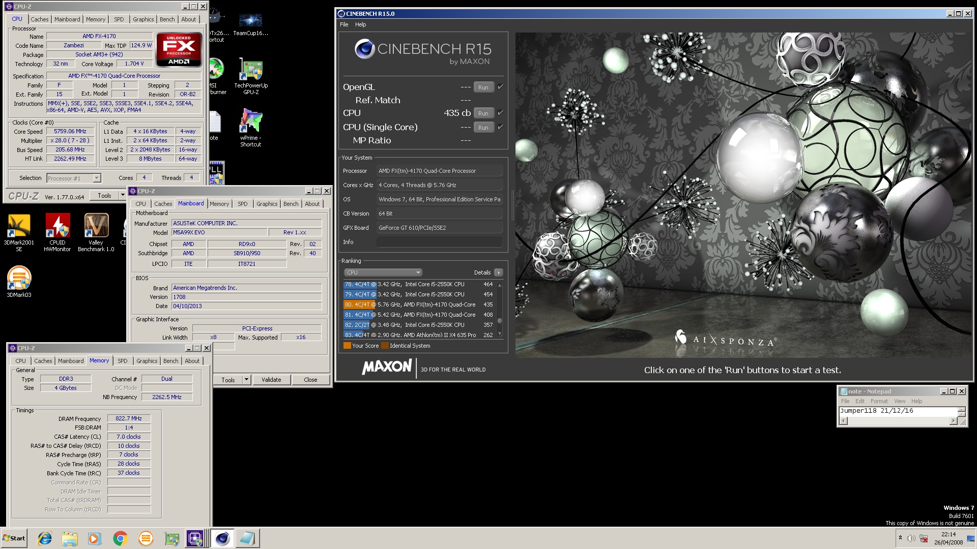977x549 pixels.
Task: Click the Tools button in Mainboard CPU-Z window
Action: click(228, 379)
